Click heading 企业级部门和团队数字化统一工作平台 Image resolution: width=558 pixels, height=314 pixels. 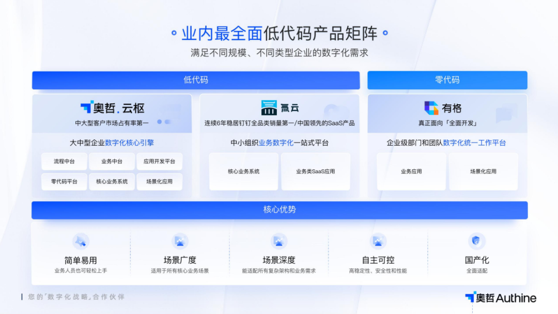[x=446, y=143]
